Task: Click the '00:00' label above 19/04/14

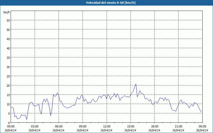Action: pos(11,127)
